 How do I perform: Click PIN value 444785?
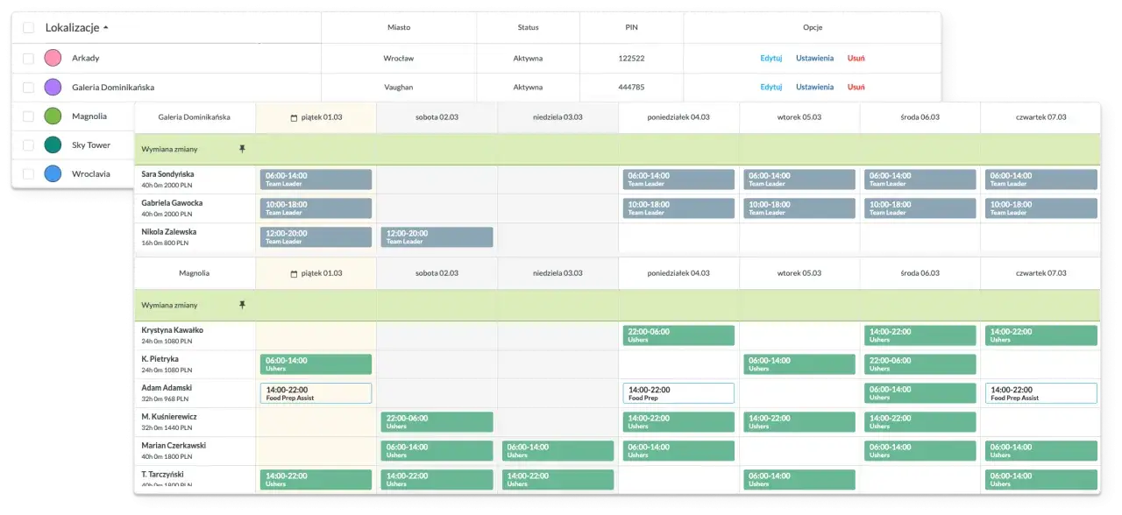point(631,87)
